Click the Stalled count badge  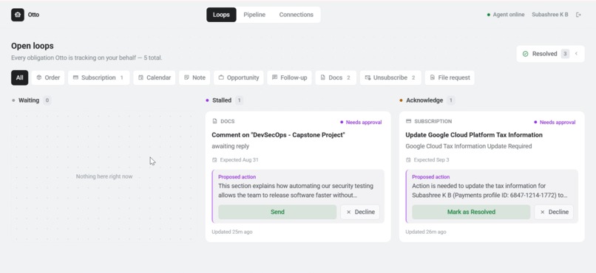pyautogui.click(x=239, y=100)
